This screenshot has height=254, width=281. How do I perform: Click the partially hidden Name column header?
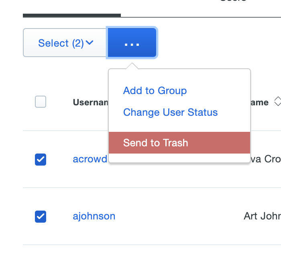point(260,102)
